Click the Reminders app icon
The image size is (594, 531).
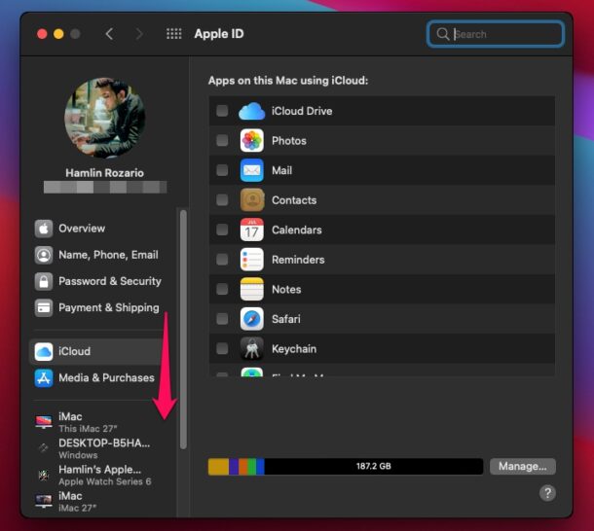click(251, 260)
